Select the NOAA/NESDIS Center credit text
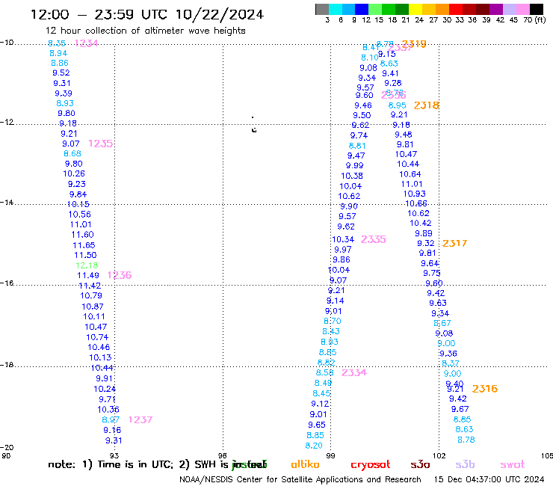This screenshot has height=486, width=553. pyautogui.click(x=300, y=479)
